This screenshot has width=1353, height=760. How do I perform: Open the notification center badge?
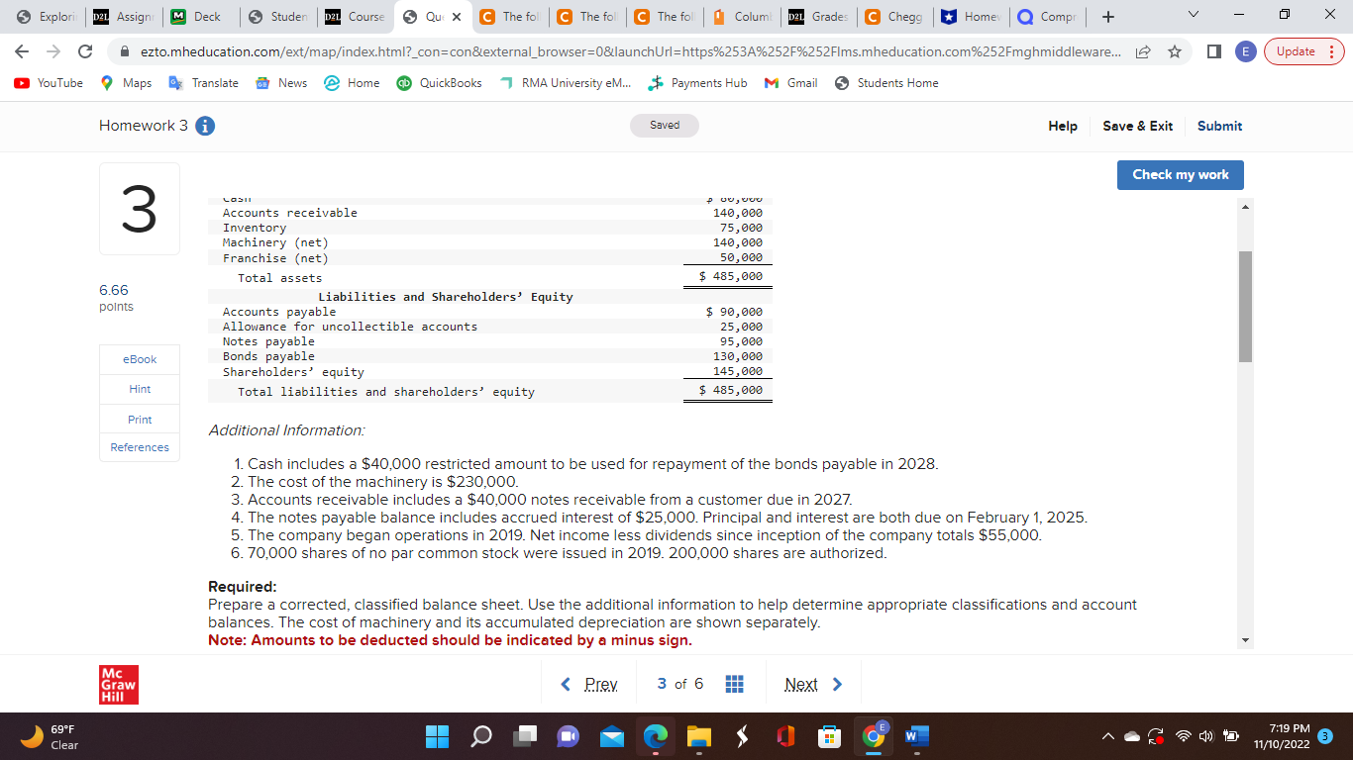point(1327,736)
